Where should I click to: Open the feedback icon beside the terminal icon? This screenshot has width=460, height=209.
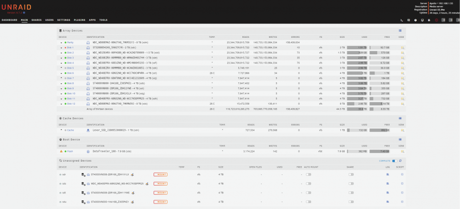tap(408, 20)
